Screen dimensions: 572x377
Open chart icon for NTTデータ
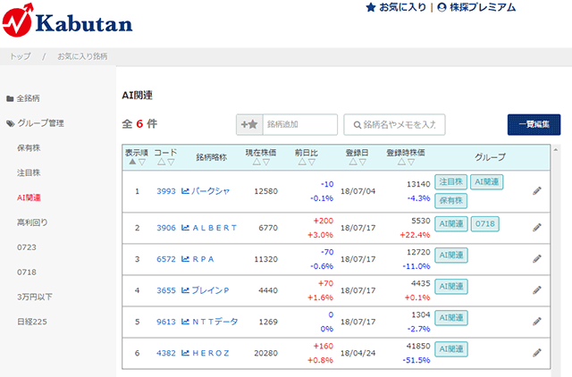[185, 322]
